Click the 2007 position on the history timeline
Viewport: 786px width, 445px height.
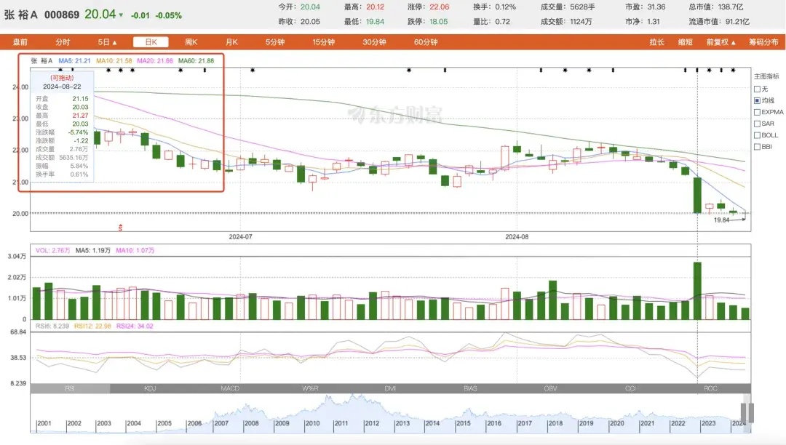(221, 423)
